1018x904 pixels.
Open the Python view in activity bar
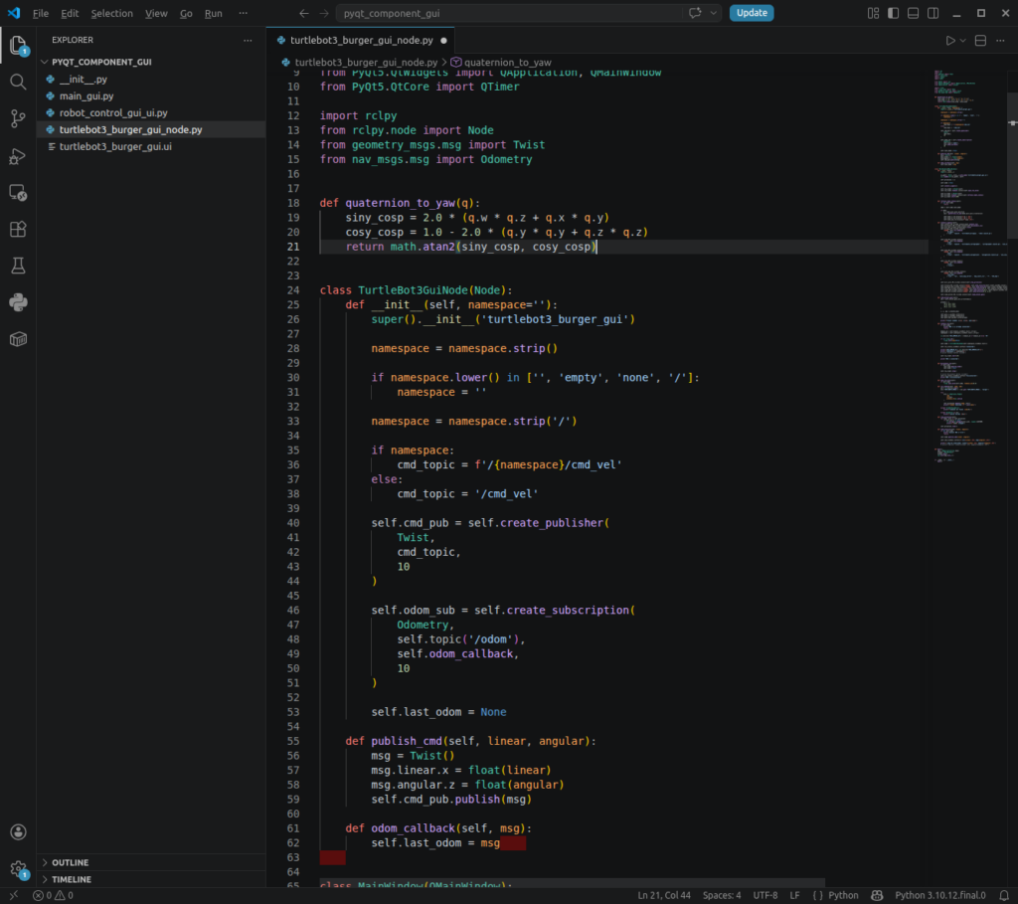point(18,302)
